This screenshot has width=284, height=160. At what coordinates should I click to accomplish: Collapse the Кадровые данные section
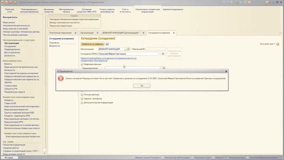[82, 64]
